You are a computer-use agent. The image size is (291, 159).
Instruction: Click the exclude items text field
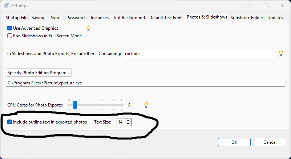(x=199, y=54)
